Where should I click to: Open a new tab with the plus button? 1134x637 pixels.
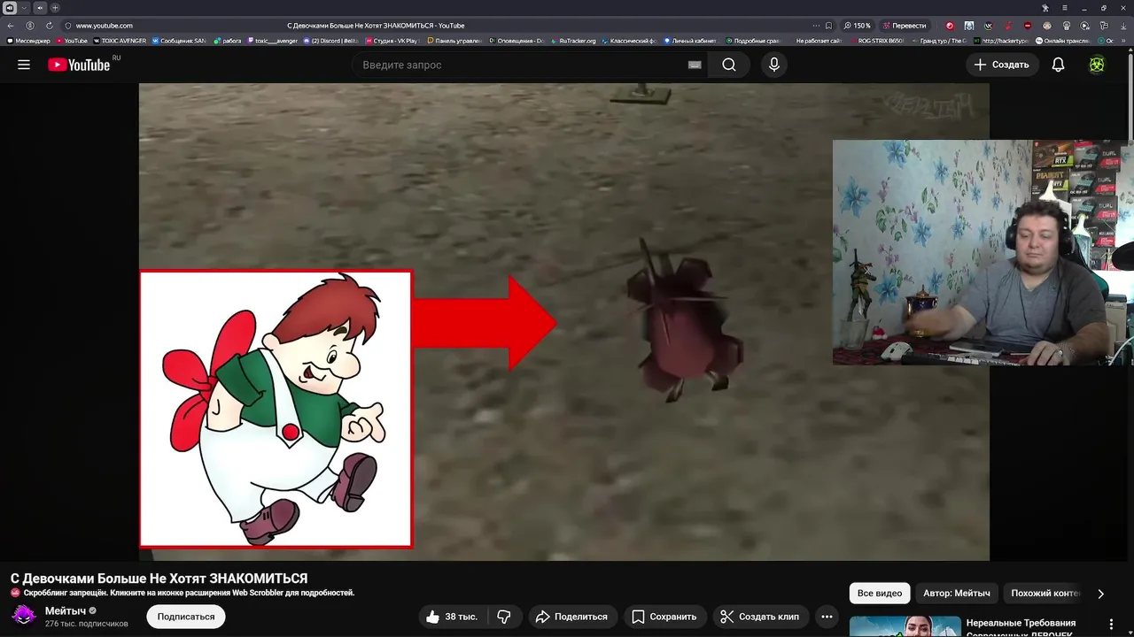click(x=55, y=8)
